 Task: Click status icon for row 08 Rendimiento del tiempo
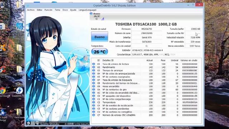point(94,83)
